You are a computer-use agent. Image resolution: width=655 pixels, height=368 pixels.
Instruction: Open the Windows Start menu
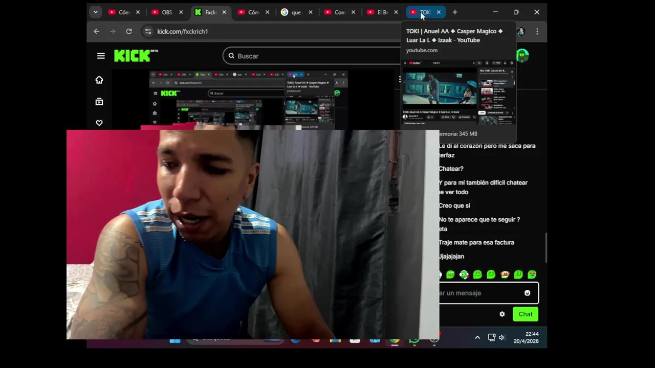click(175, 340)
